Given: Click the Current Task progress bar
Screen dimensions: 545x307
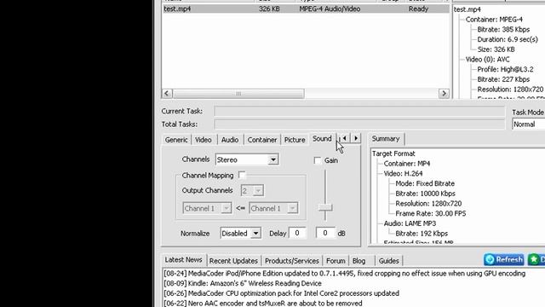Looking at the screenshot, I should pos(359,112).
